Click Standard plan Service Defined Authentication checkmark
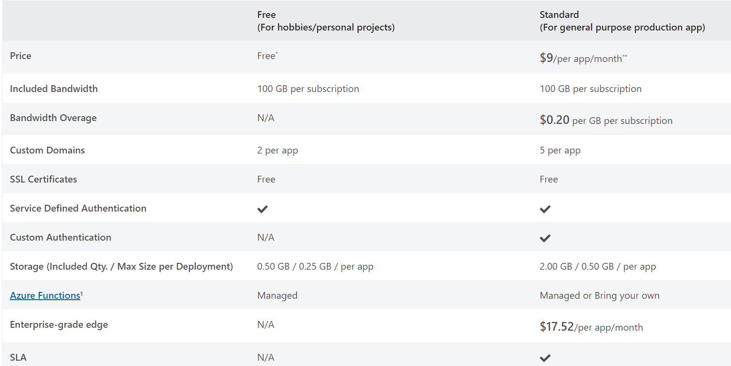 point(545,209)
